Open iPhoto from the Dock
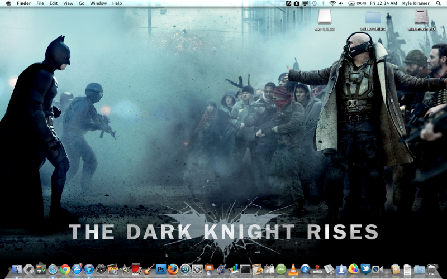Screen dimensions: 447x279 click(x=113, y=270)
